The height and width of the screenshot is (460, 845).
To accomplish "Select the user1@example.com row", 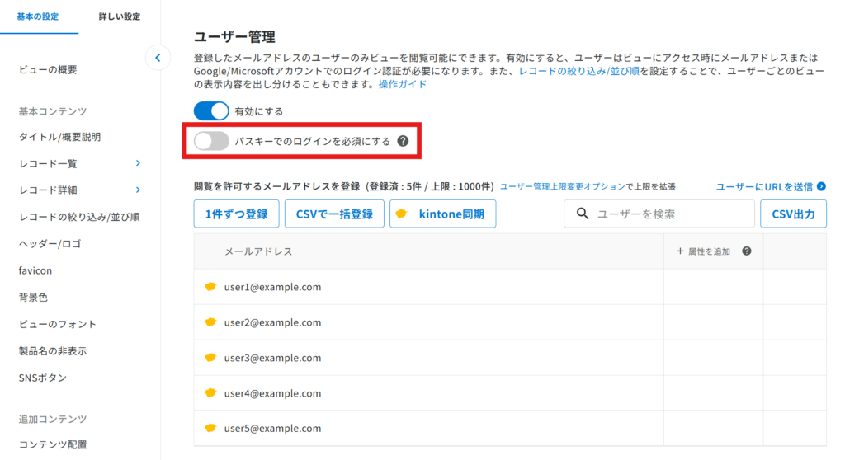I will coord(510,287).
